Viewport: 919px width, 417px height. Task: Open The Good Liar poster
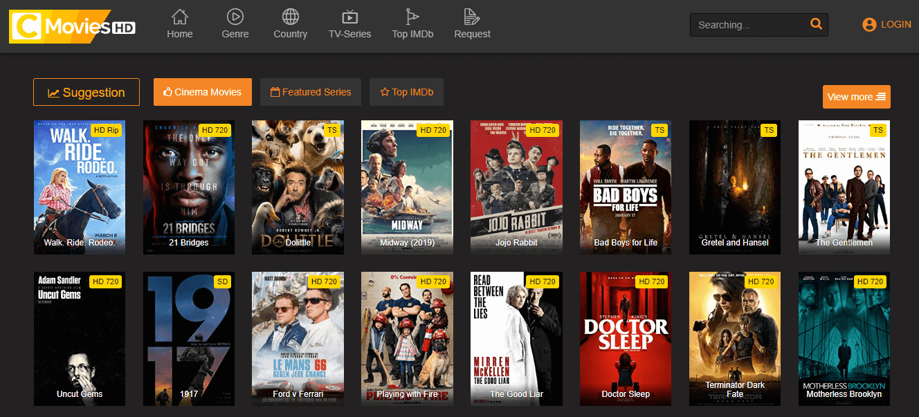pos(516,339)
